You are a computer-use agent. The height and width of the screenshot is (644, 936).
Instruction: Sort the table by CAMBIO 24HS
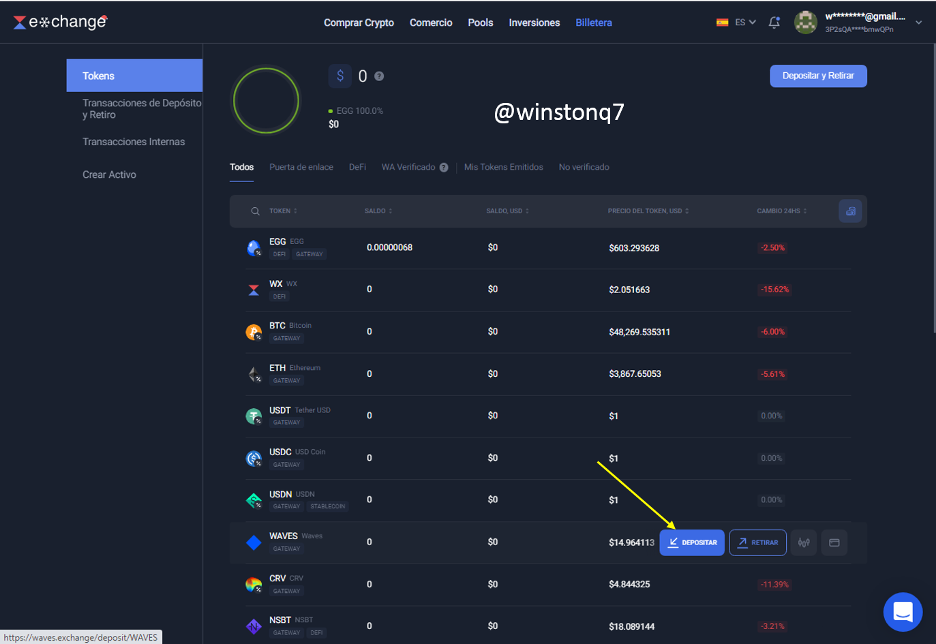pos(782,211)
